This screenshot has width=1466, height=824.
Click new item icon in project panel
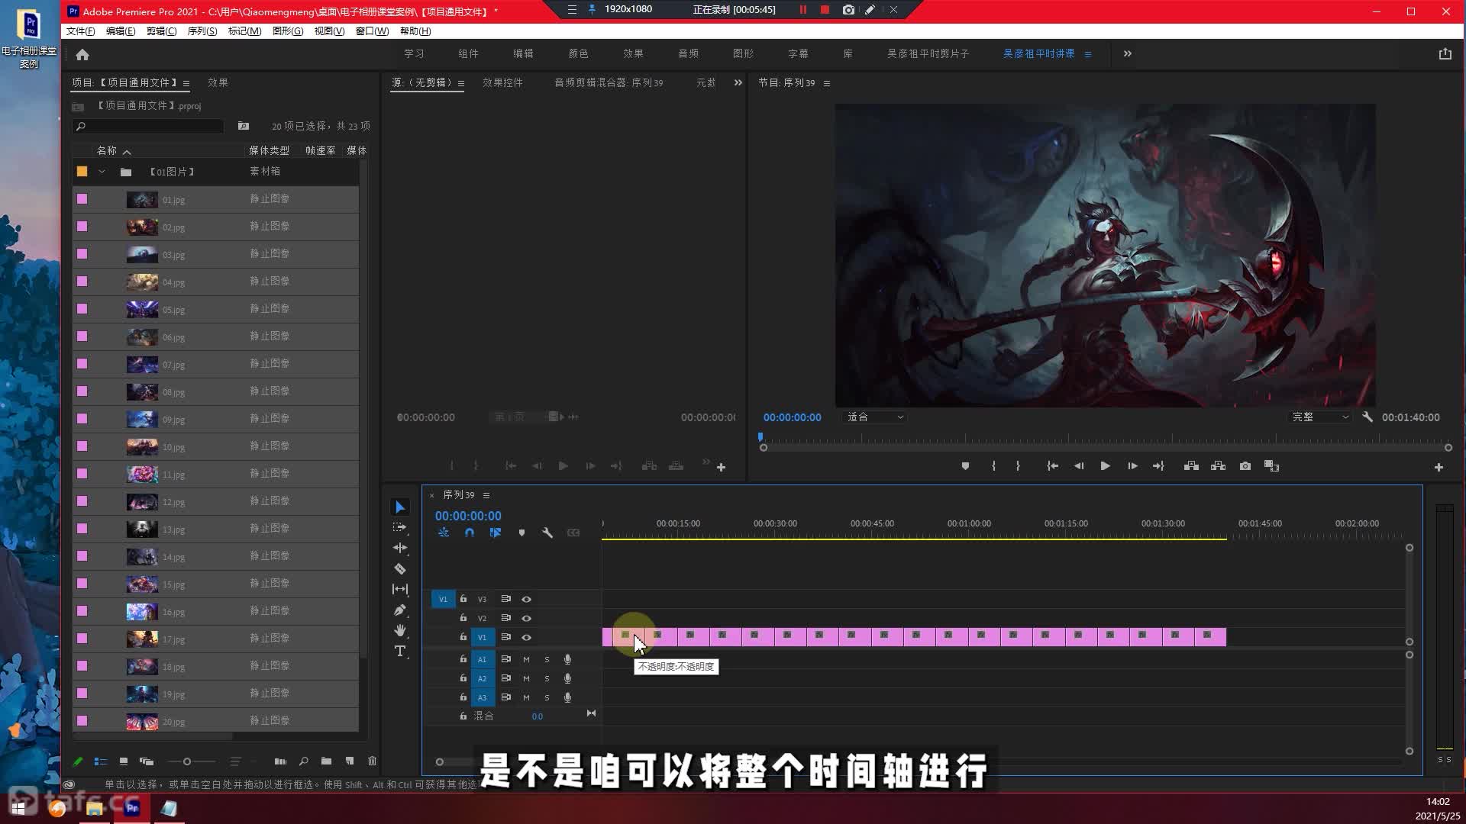350,761
